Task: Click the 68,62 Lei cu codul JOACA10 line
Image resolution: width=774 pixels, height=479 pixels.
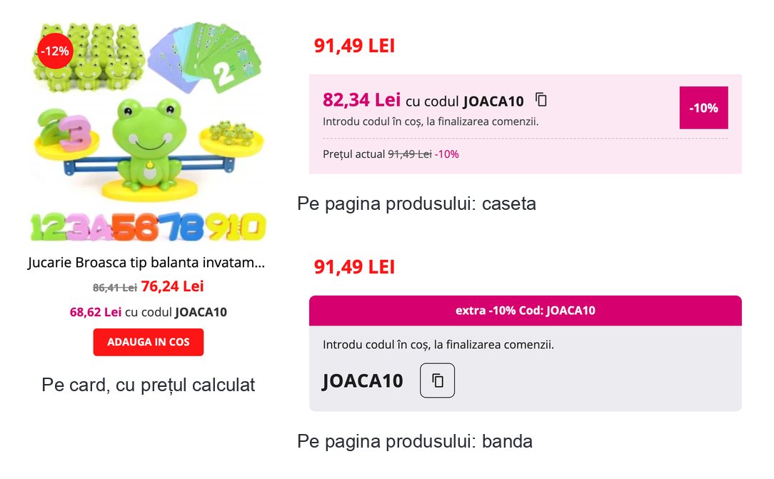Action: point(148,312)
